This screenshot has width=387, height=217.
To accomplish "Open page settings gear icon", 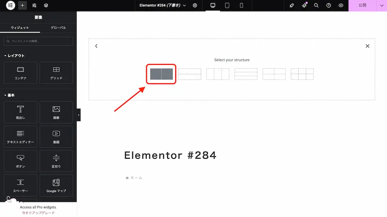I will click(195, 5).
